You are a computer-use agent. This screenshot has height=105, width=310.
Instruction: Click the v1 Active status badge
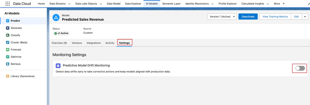[61, 33]
